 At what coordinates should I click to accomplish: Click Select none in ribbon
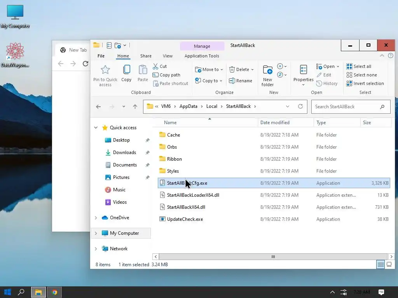click(361, 75)
